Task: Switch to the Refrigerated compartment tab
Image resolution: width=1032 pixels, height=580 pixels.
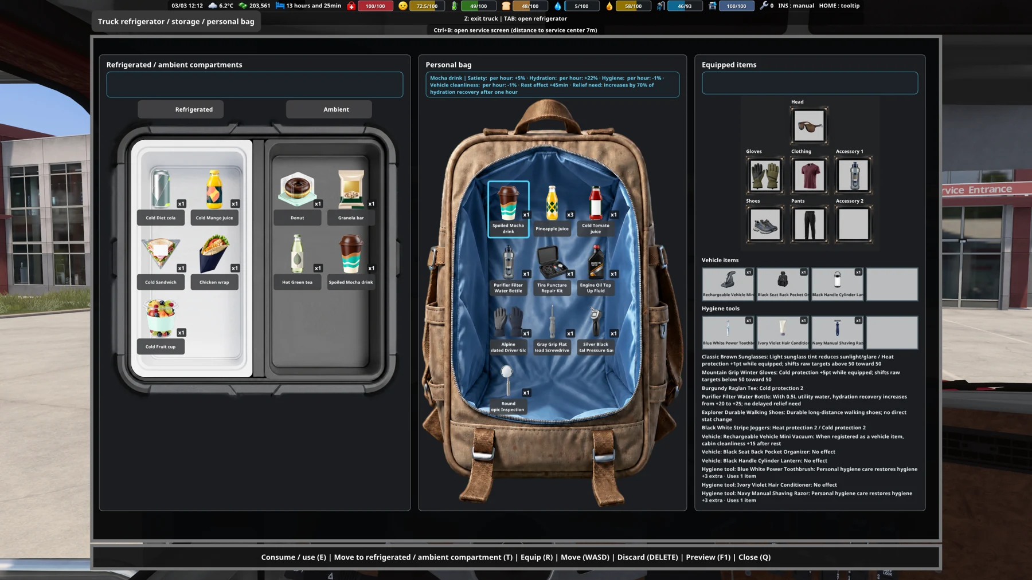Action: 181,109
